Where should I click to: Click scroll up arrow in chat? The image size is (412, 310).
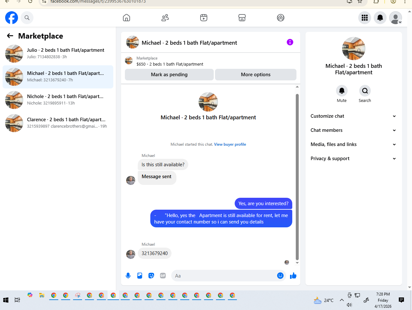(297, 87)
